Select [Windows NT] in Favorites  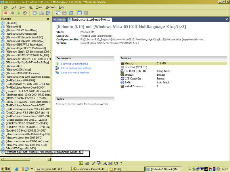[14, 66]
